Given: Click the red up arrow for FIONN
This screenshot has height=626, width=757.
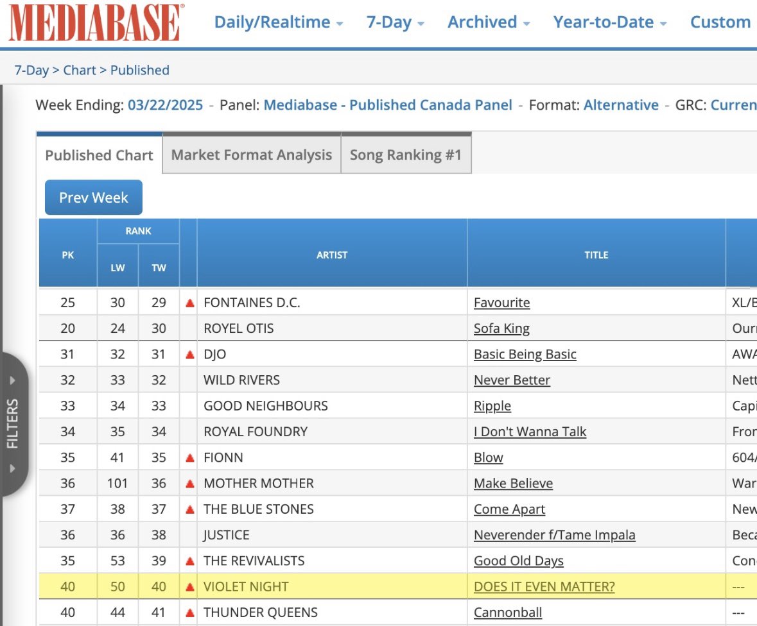Looking at the screenshot, I should pyautogui.click(x=190, y=458).
